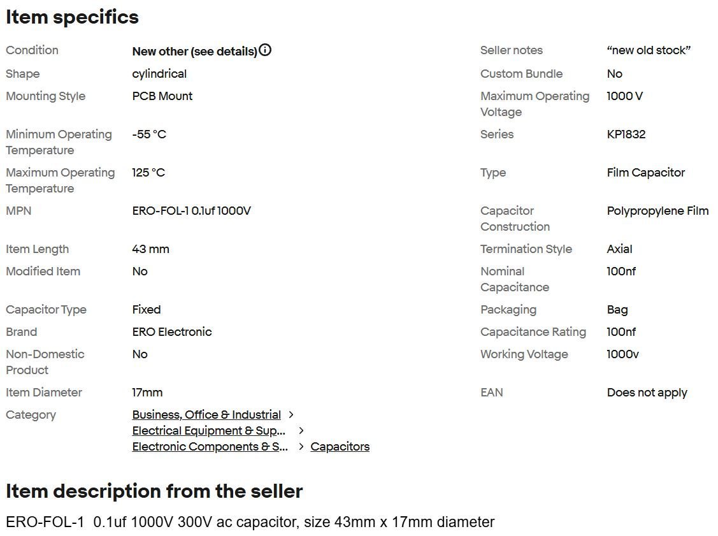Click the seller description text line

[x=250, y=523]
